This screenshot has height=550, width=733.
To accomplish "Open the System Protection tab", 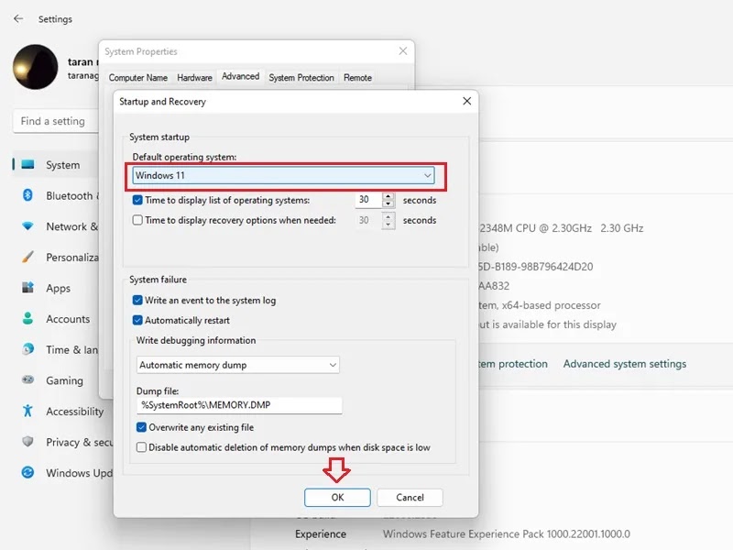I will coord(301,78).
